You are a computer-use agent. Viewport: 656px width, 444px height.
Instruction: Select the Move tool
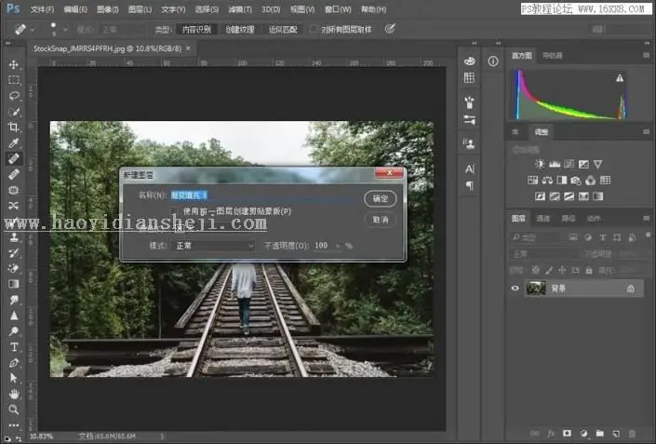click(14, 64)
